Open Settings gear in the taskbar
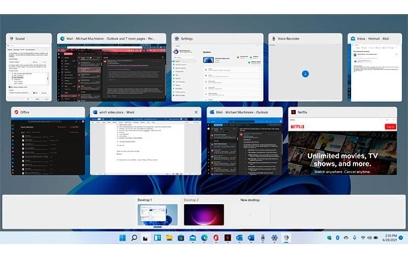The width and height of the screenshot is (408, 265). tap(274, 238)
